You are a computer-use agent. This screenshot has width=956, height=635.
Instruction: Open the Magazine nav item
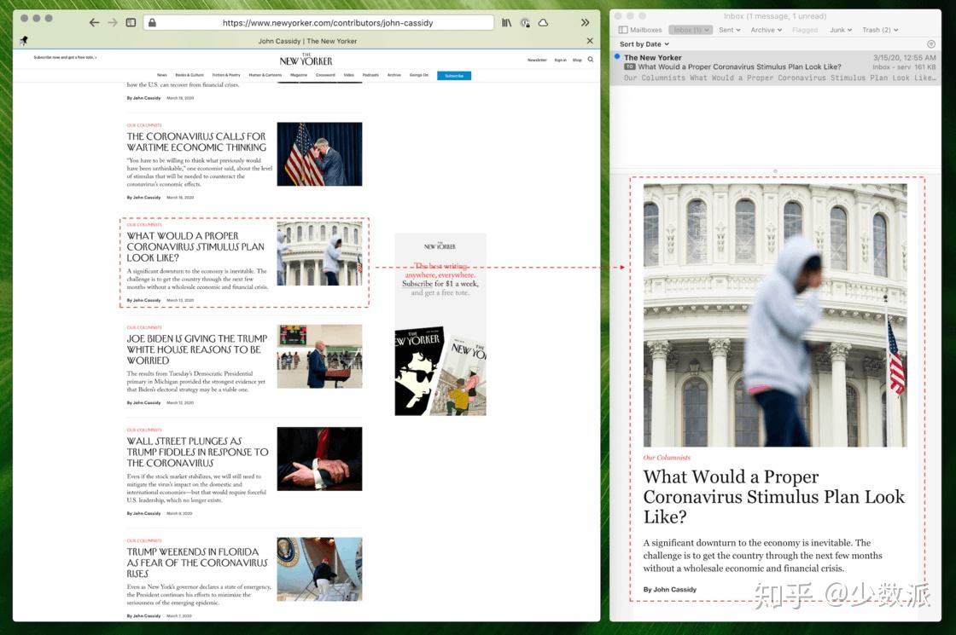pos(299,75)
